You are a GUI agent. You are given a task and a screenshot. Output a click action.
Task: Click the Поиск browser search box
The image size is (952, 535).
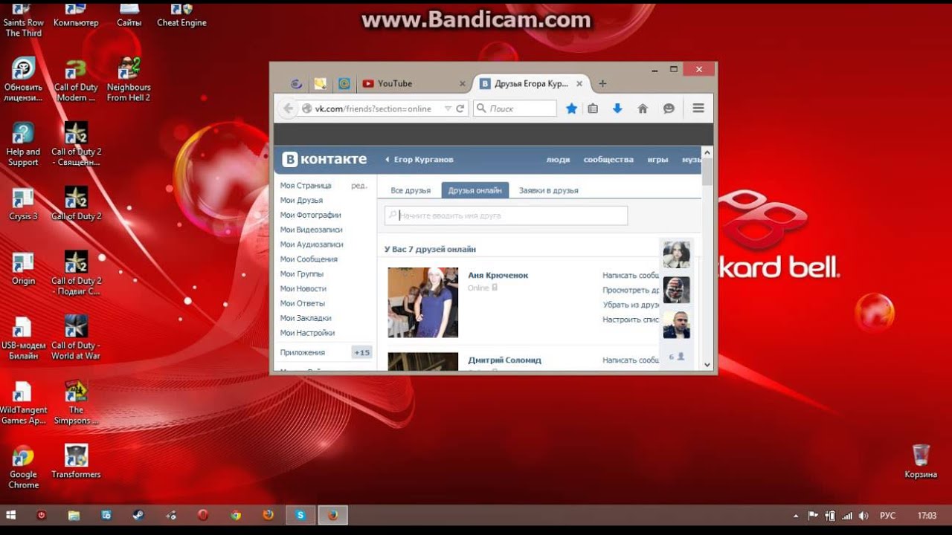tap(515, 108)
